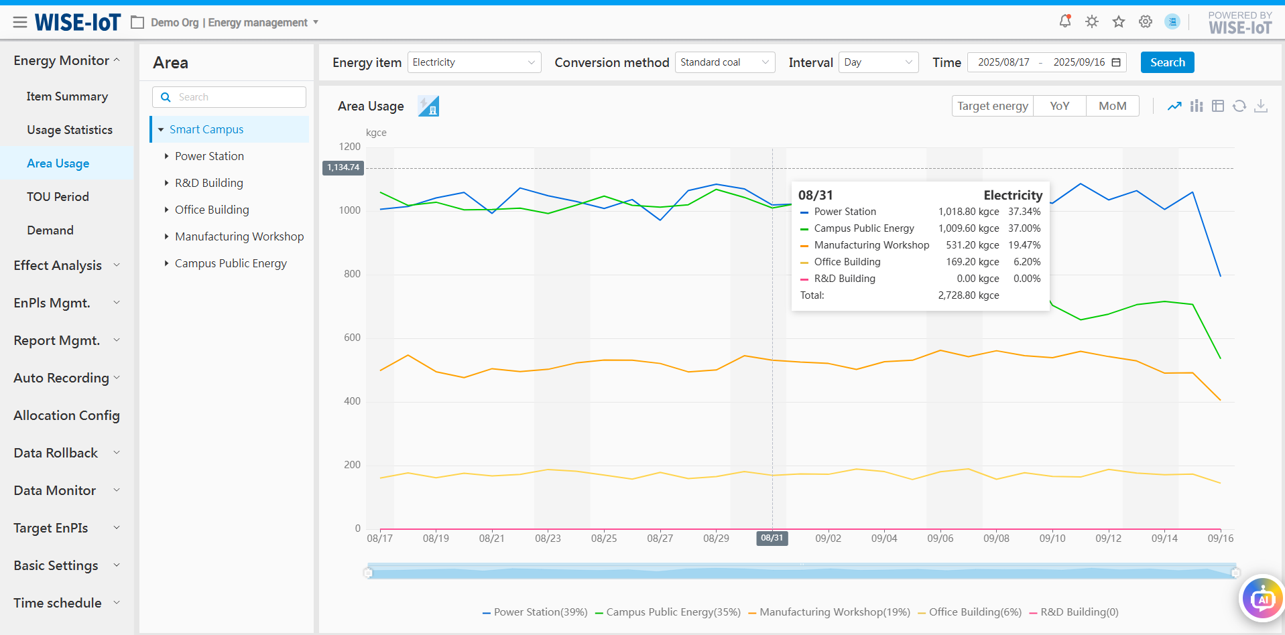Toggle YoY comparison
This screenshot has width=1285, height=635.
click(x=1059, y=106)
